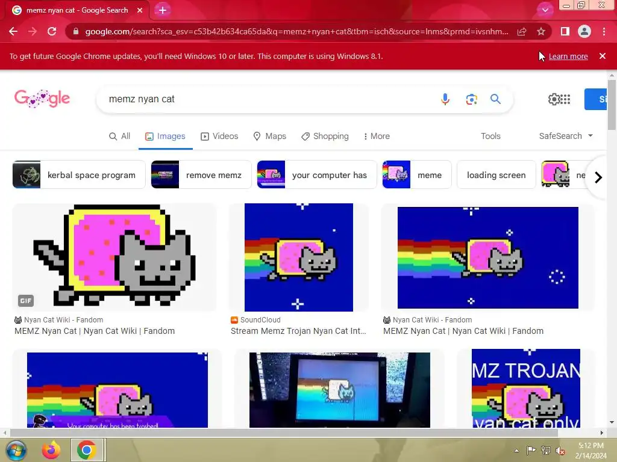Open the Google apps grid
The image size is (617, 462).
pos(565,99)
